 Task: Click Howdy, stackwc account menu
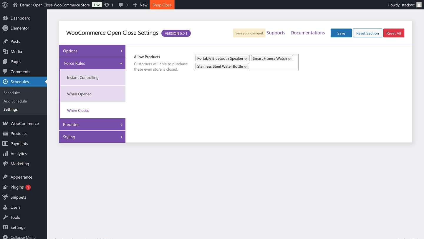click(x=405, y=5)
